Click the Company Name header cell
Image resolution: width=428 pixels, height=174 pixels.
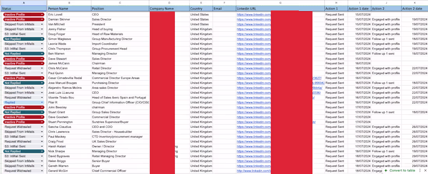169,9
